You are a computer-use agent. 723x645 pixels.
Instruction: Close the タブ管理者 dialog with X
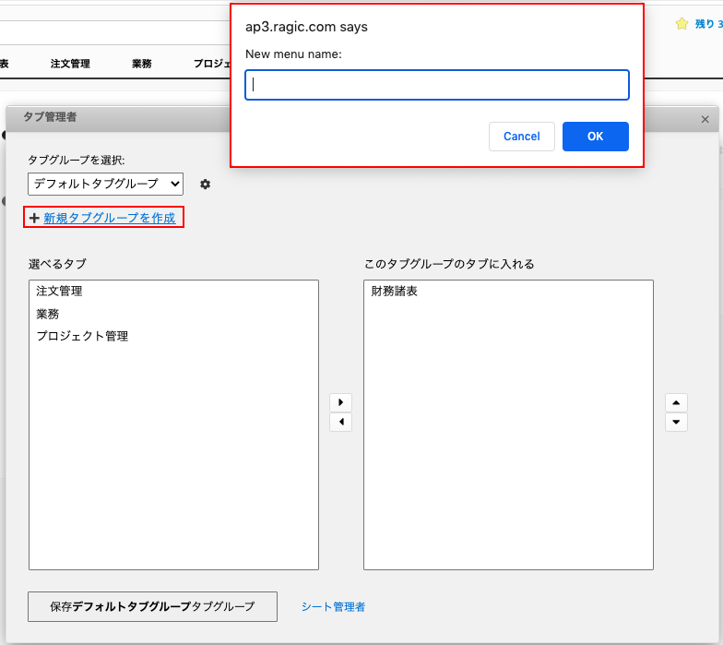[705, 119]
